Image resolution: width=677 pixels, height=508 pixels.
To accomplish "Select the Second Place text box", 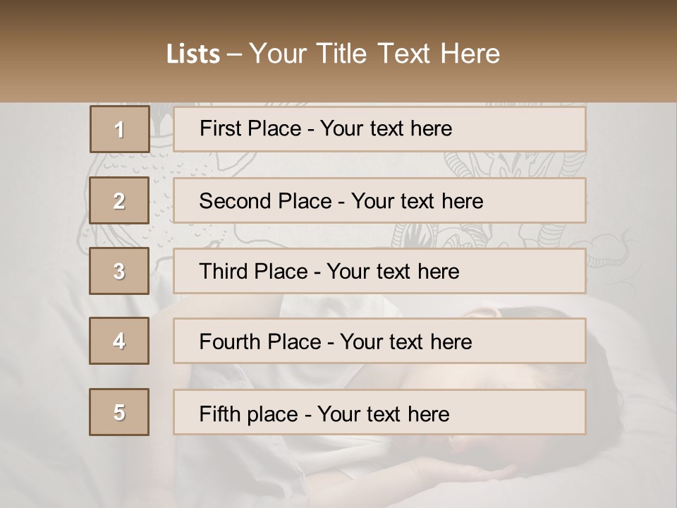I will pyautogui.click(x=379, y=200).
